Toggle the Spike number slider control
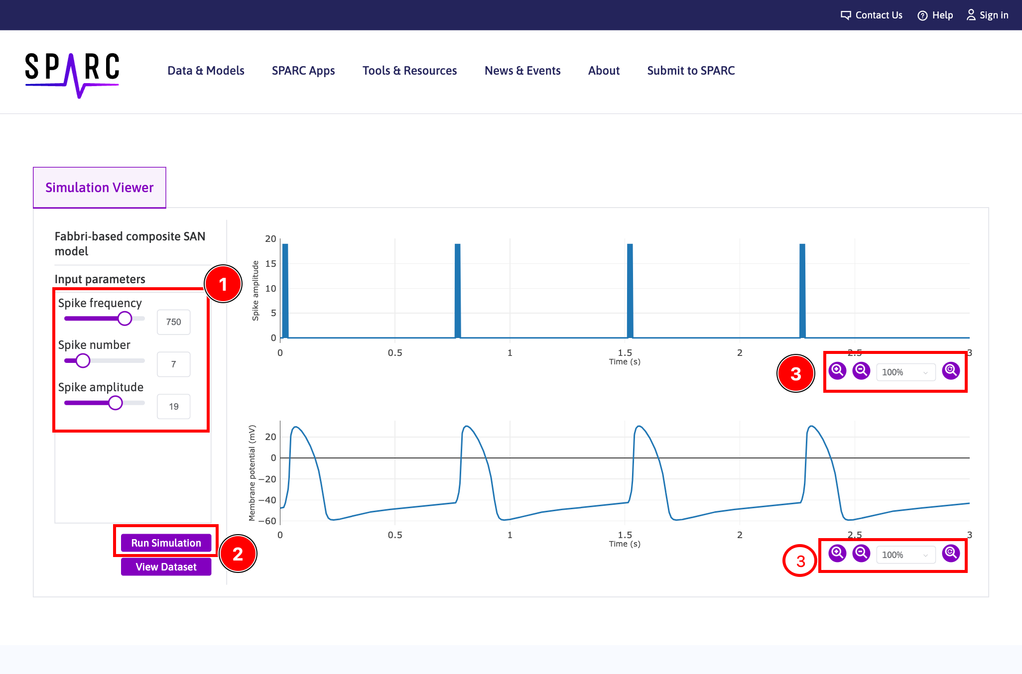This screenshot has height=674, width=1022. (82, 360)
